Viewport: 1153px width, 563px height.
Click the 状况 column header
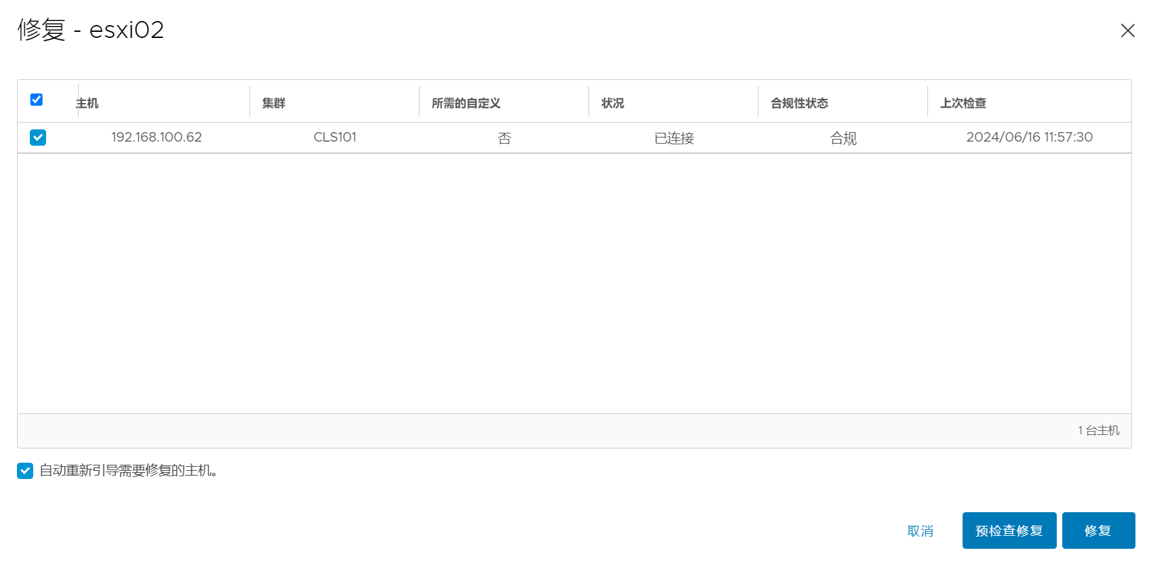[x=612, y=103]
